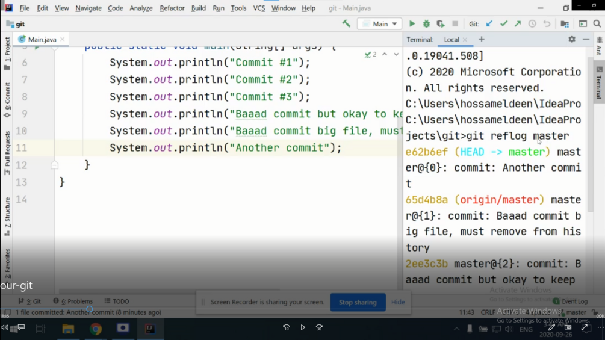Open the Commit tool window
This screenshot has height=340, width=605.
[7, 100]
